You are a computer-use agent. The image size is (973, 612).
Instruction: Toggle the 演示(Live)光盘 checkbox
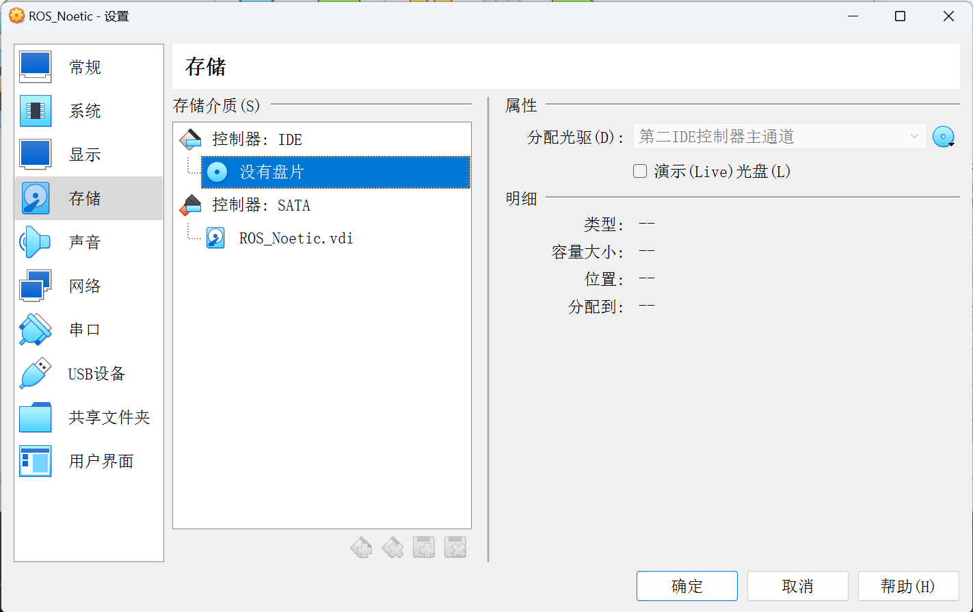pos(640,172)
